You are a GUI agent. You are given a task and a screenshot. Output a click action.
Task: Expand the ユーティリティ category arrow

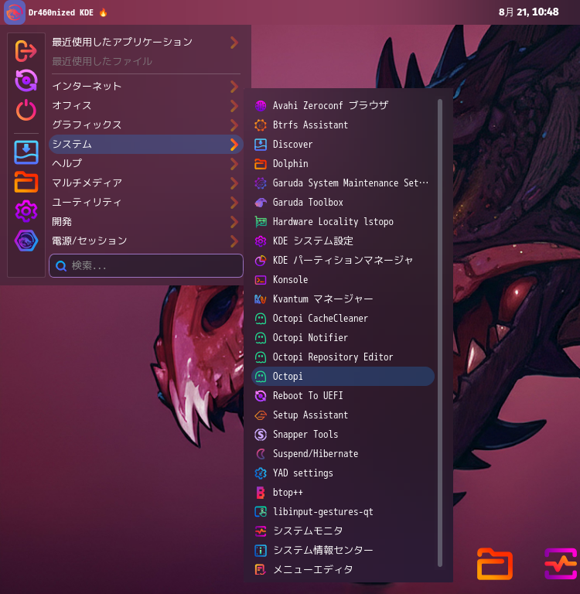point(234,203)
